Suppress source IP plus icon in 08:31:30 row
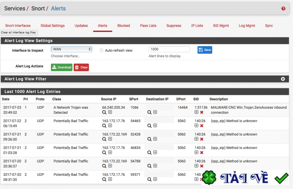Screen dimensions: 293x189 pos(110,179)
